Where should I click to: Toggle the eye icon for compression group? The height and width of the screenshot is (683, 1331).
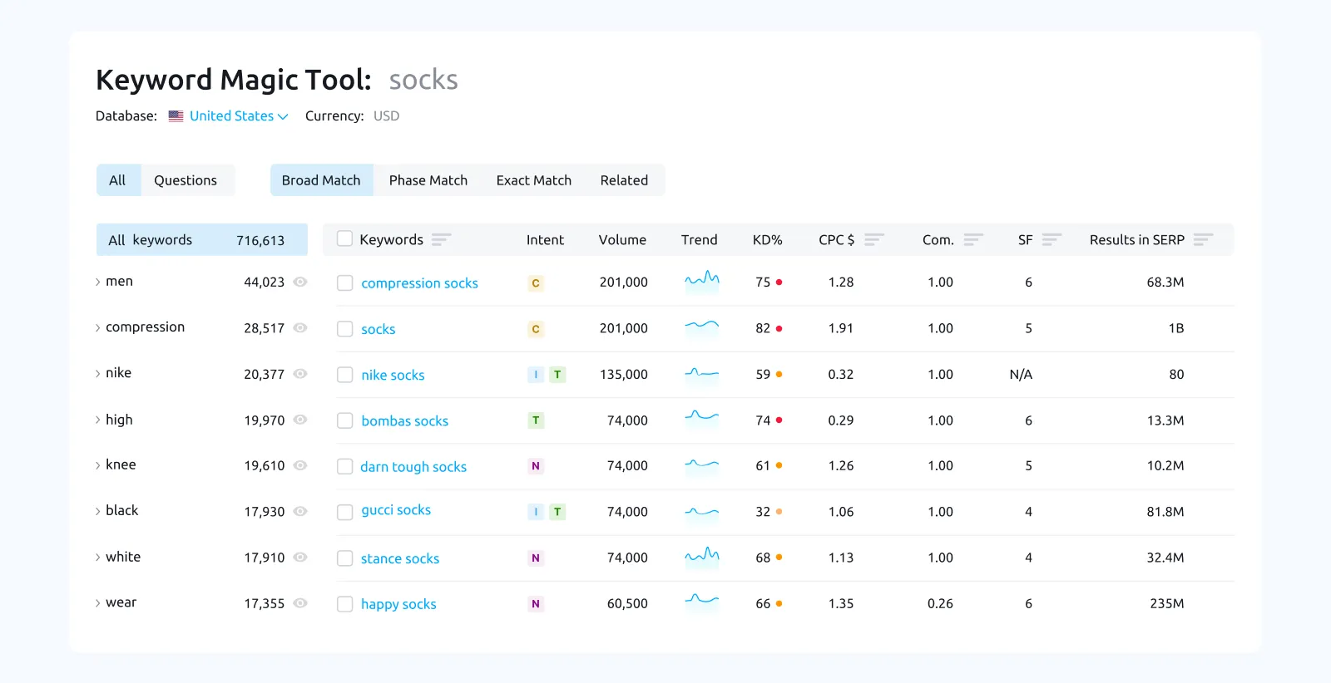click(300, 327)
